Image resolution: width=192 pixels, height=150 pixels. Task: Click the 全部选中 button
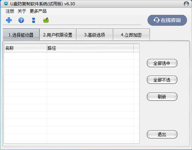coord(162,63)
